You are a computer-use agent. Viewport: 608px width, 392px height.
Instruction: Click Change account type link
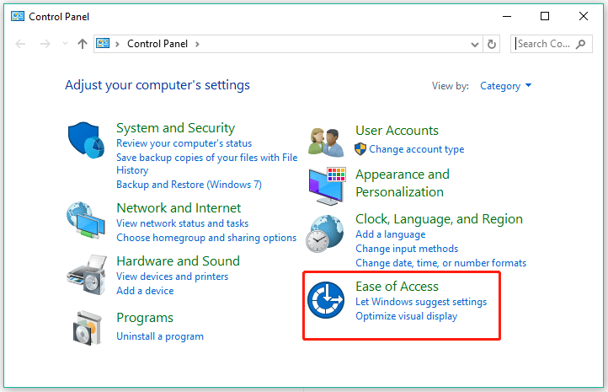click(417, 149)
